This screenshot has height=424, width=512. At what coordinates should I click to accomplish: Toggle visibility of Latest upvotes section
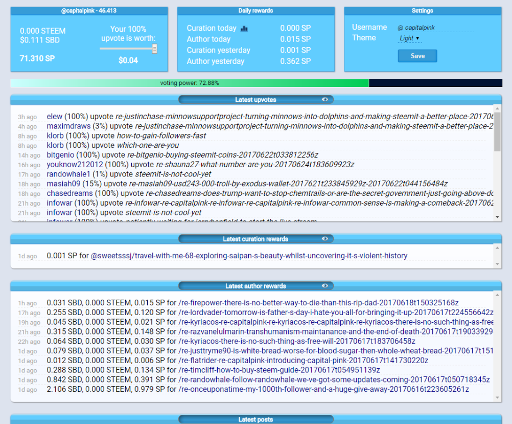tap(325, 99)
